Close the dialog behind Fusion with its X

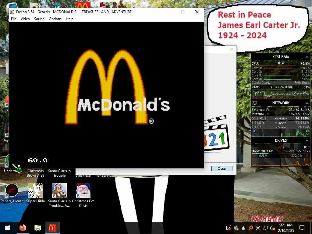[x=232, y=49]
